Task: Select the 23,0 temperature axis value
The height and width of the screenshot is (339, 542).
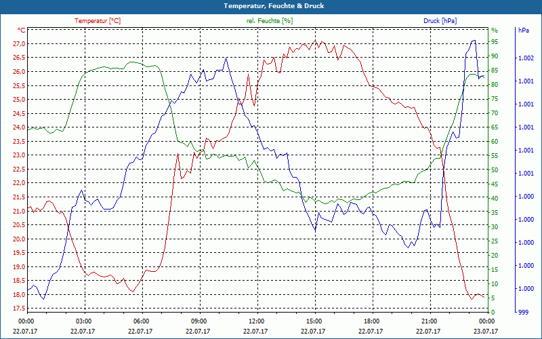Action: (20, 155)
